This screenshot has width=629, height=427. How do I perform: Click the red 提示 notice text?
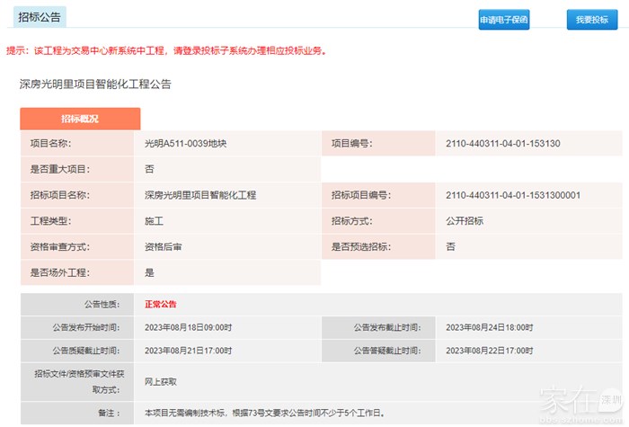click(x=165, y=51)
